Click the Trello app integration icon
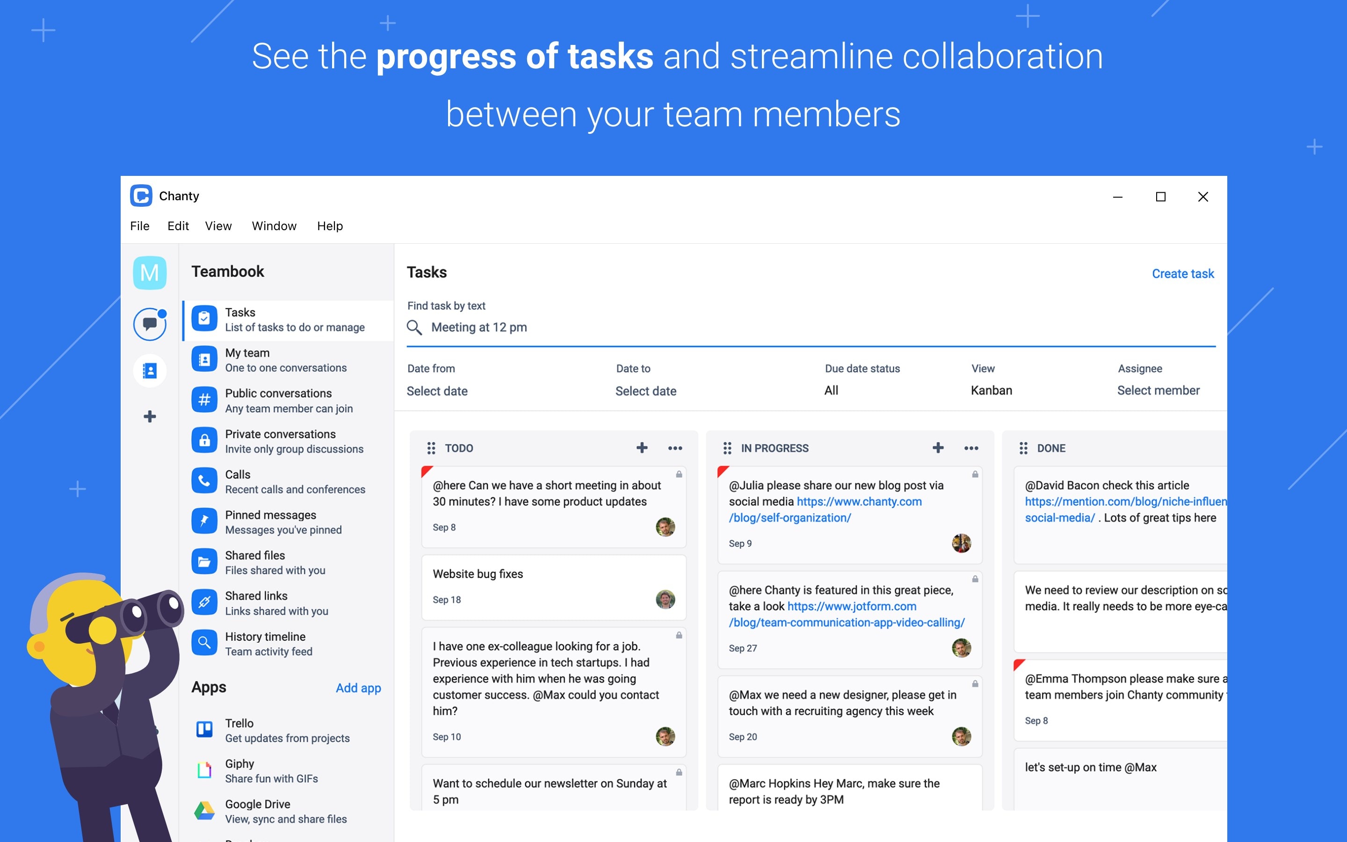The image size is (1347, 842). [204, 728]
